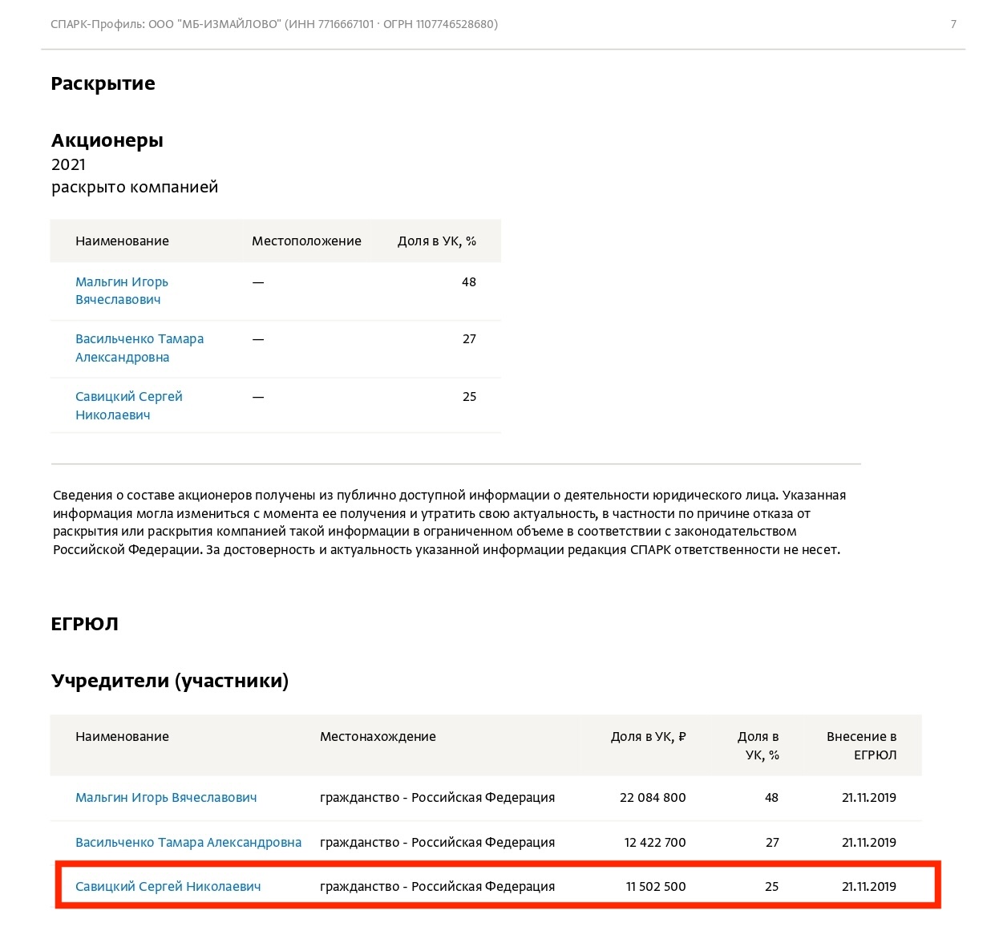Click page number 7 in header
The image size is (995, 943).
(953, 24)
